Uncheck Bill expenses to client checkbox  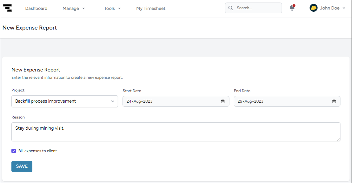click(x=14, y=151)
